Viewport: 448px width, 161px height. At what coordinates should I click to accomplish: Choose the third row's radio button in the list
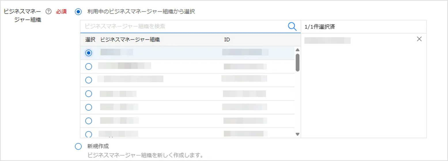click(x=89, y=80)
